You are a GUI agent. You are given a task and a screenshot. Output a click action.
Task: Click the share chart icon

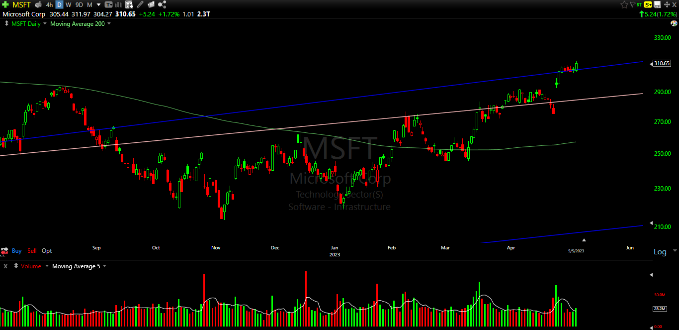click(x=162, y=4)
